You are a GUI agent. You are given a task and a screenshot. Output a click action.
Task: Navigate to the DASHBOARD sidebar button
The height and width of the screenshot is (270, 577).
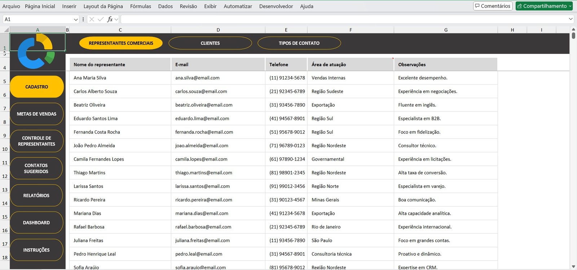pos(36,223)
